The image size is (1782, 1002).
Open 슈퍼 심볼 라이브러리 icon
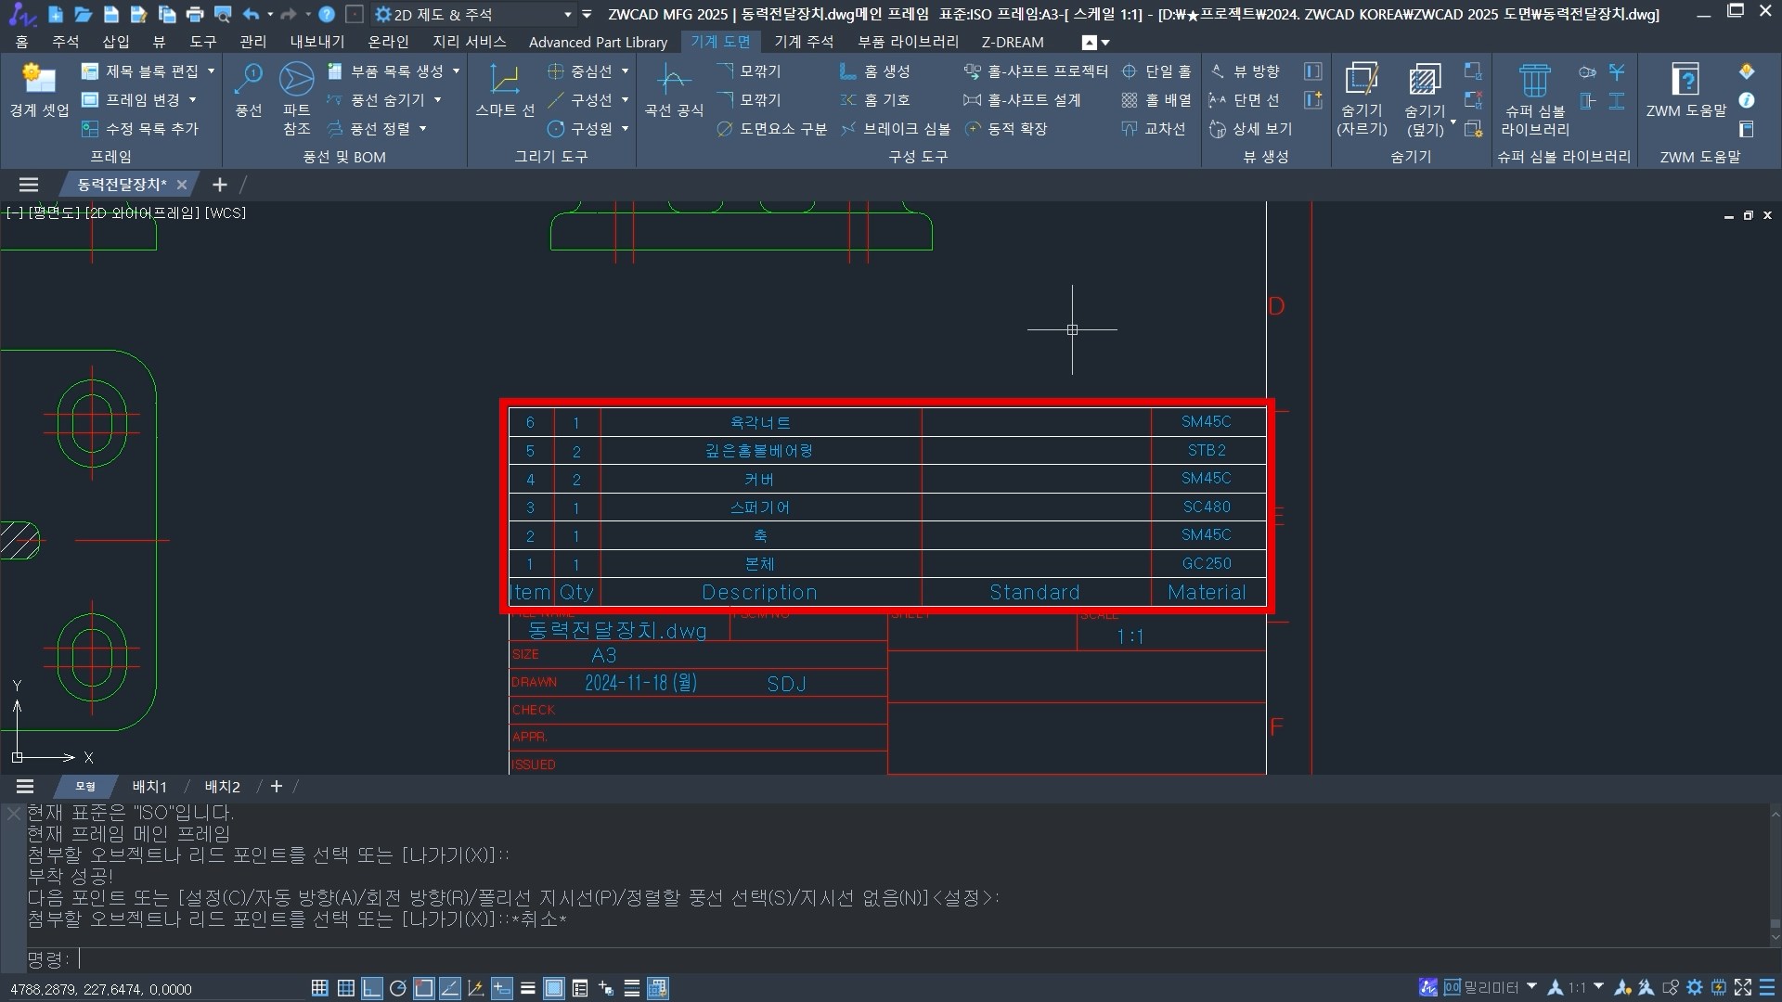(1534, 81)
